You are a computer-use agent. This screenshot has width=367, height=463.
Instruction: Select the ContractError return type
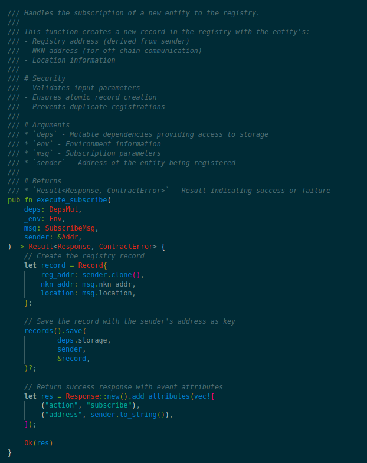tap(126, 247)
